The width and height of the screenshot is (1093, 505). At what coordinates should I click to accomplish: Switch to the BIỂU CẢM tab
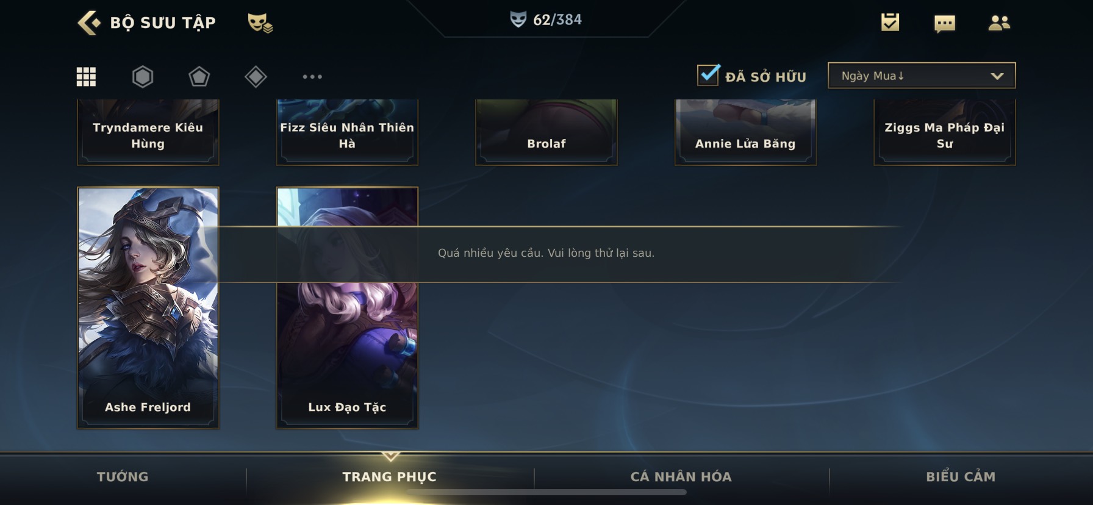961,477
